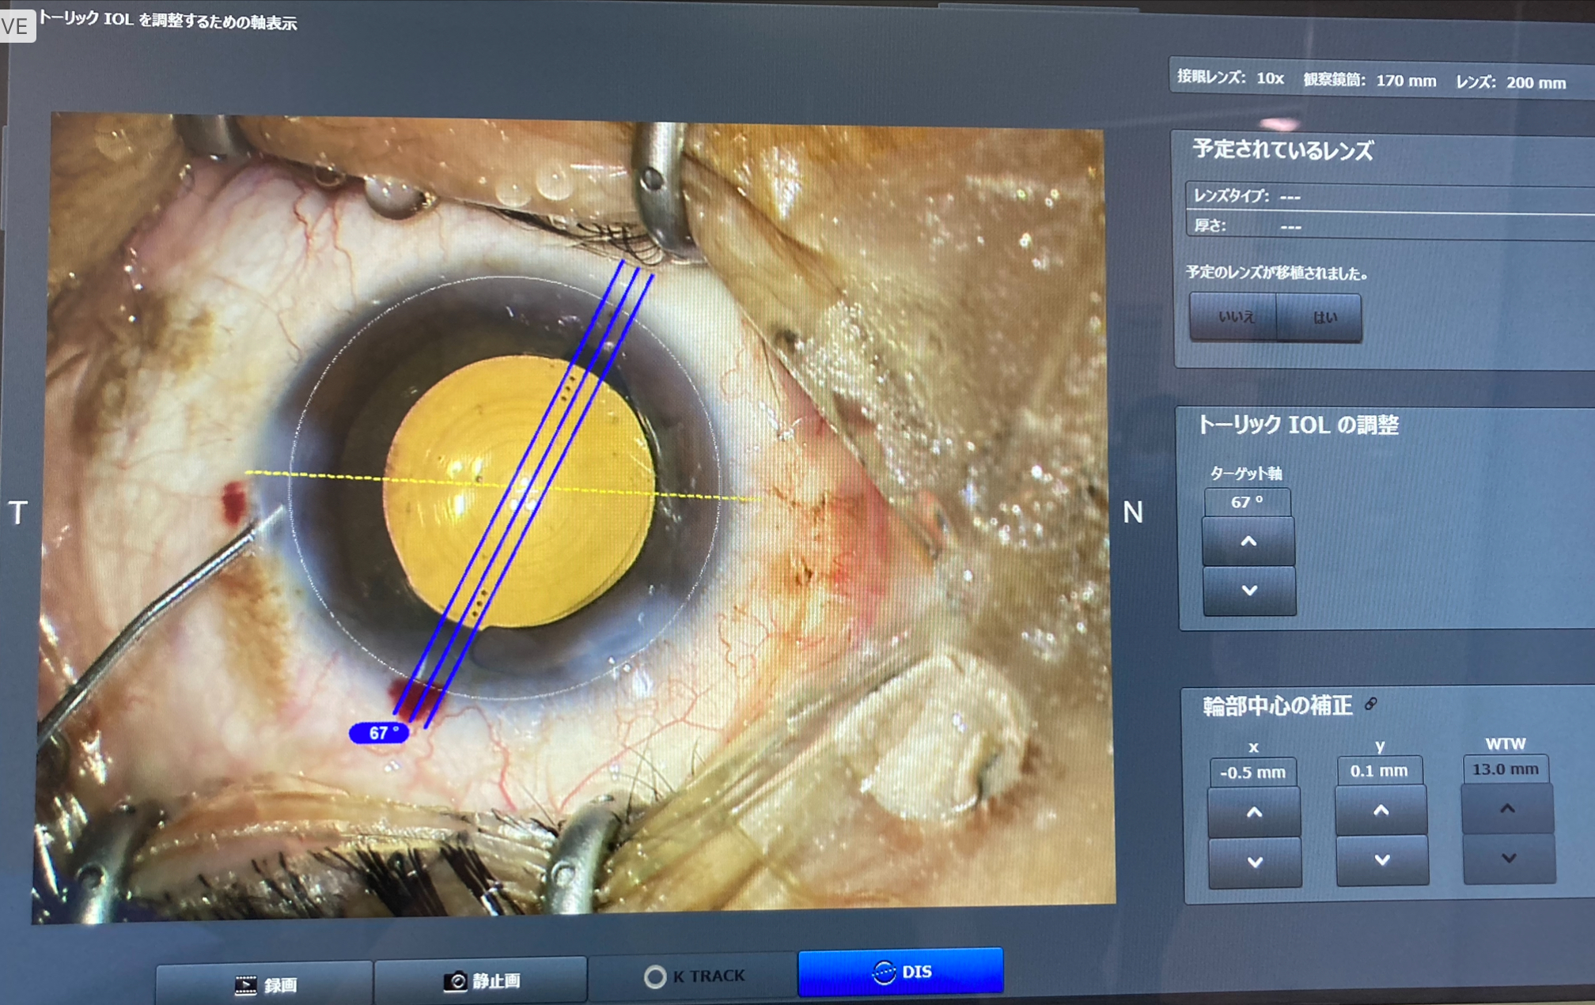
Task: Capture still image with 静止画 button
Action: [481, 981]
